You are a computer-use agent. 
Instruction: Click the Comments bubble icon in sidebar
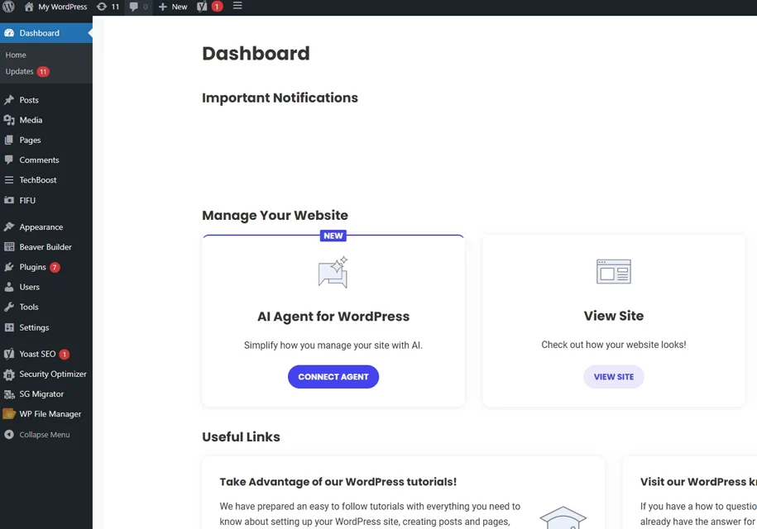coord(9,160)
